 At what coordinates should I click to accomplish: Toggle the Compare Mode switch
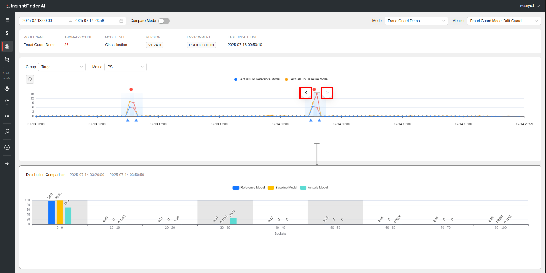[164, 21]
